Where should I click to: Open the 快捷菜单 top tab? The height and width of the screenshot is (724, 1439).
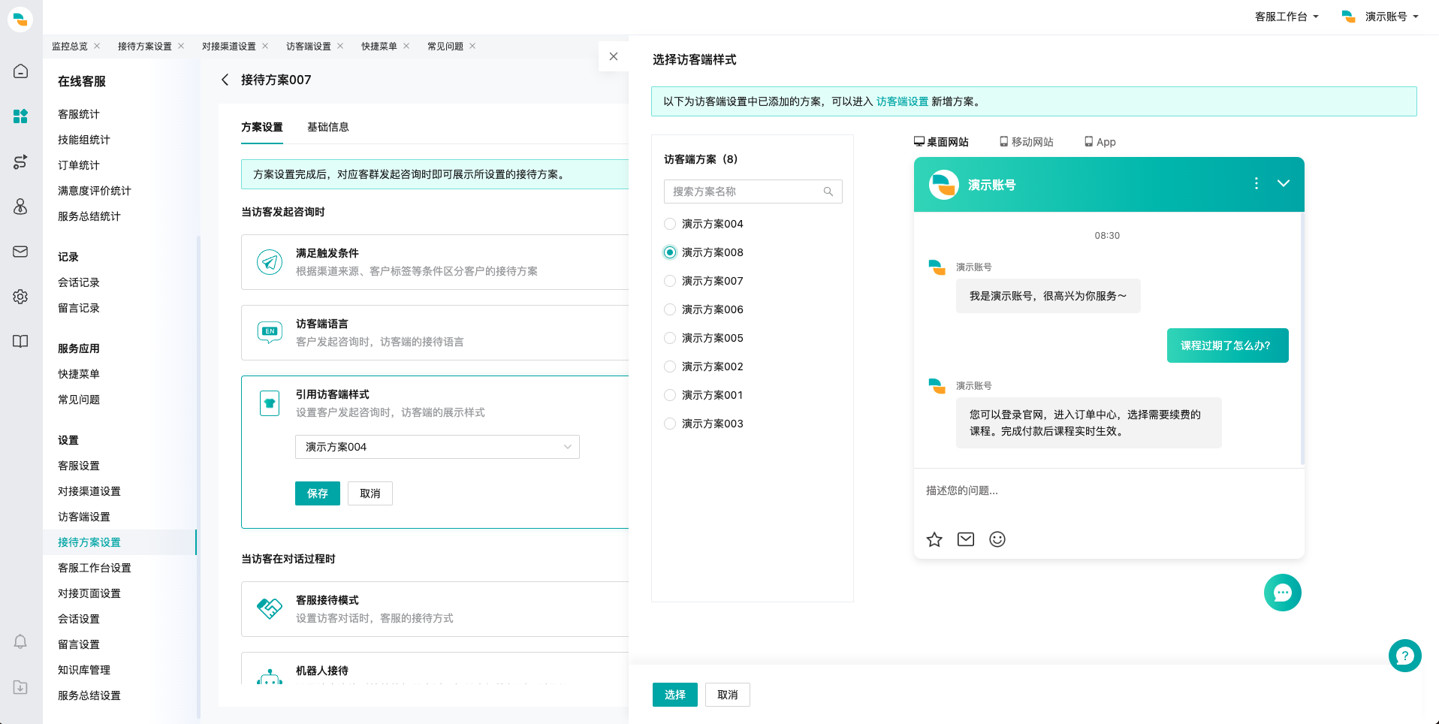coord(379,46)
